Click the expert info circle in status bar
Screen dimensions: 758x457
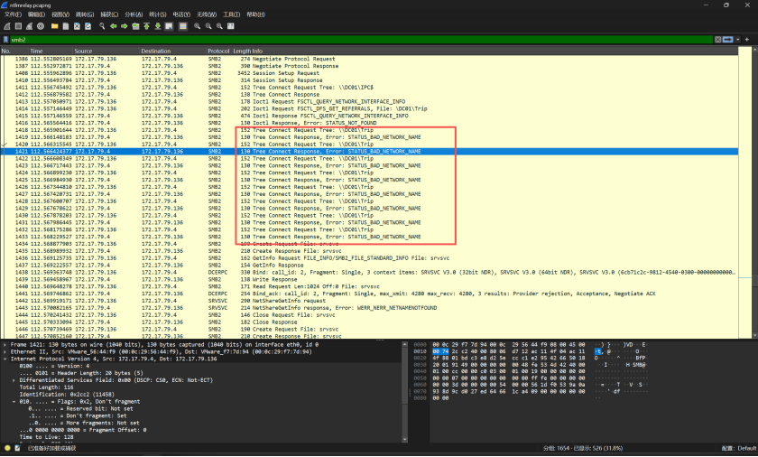tap(5, 449)
